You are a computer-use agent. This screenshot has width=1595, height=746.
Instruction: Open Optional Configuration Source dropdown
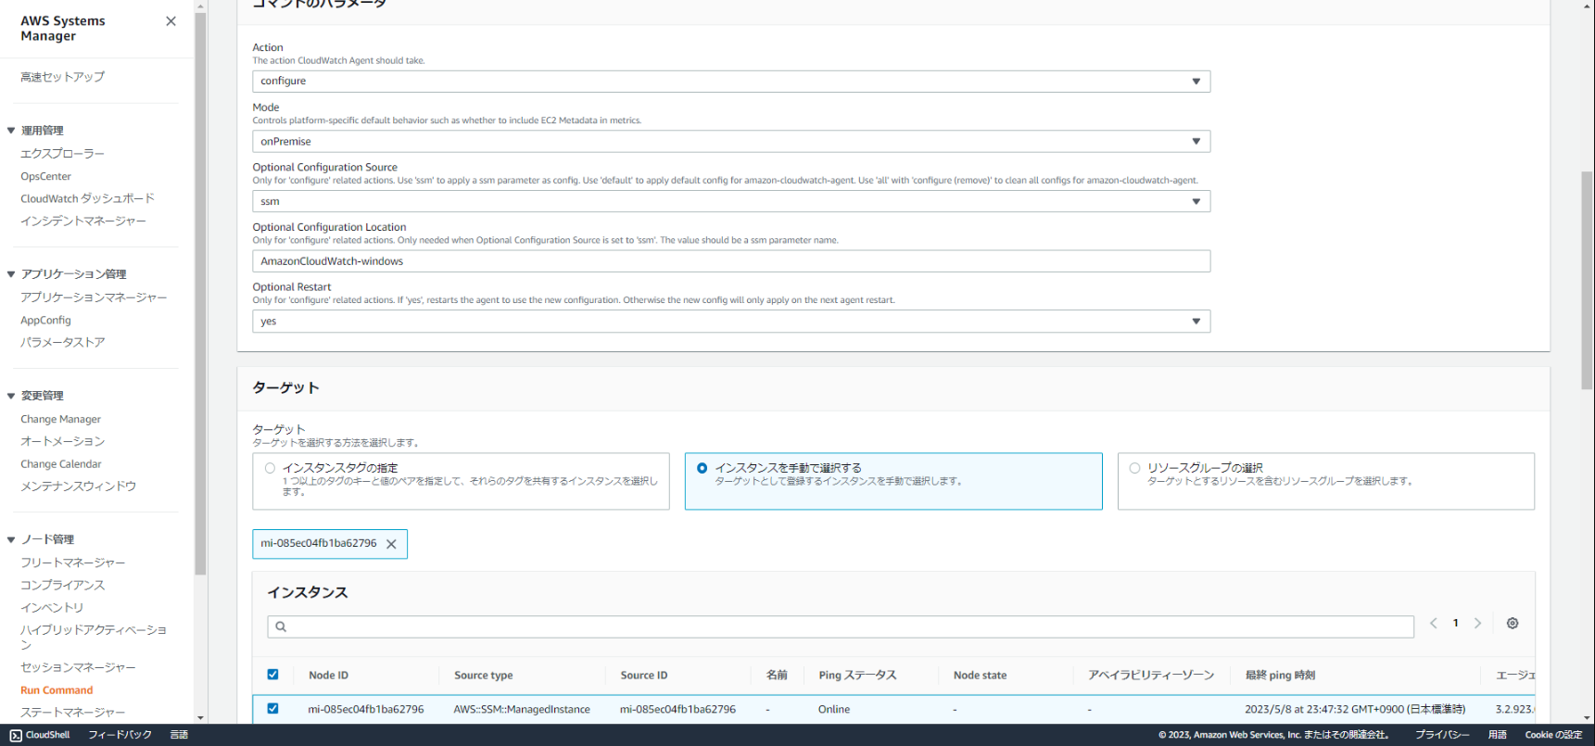[731, 201]
